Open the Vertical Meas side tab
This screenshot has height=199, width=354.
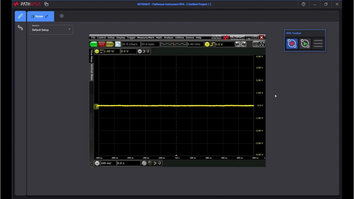(x=92, y=72)
